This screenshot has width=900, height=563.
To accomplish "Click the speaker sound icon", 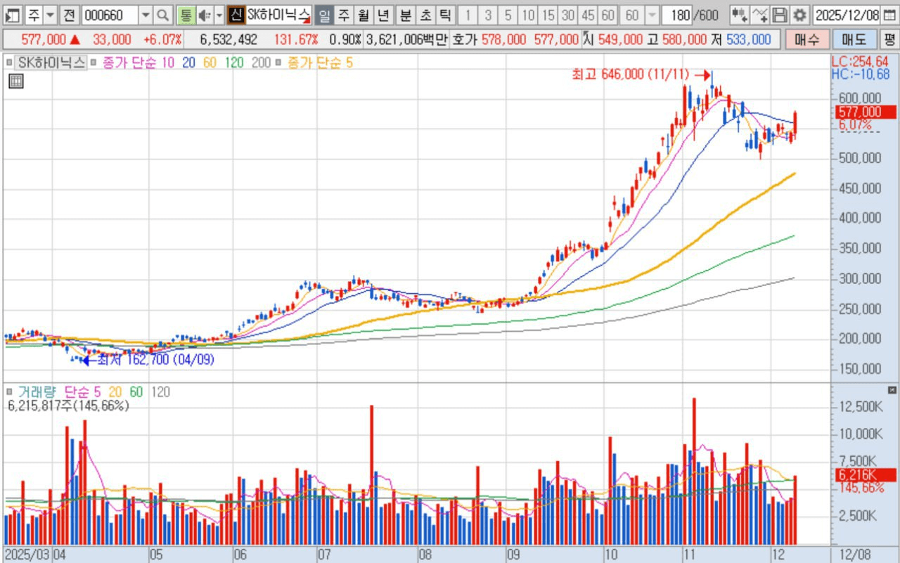I will point(203,15).
